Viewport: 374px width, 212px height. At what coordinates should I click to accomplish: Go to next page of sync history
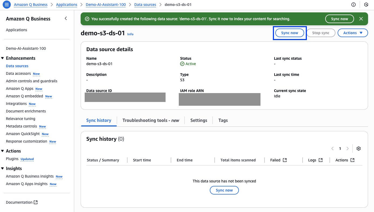coord(348,149)
